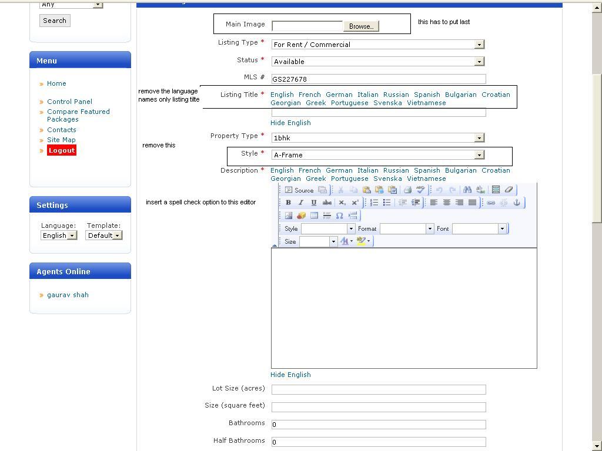
Task: Click the Select All icon
Action: click(x=496, y=190)
